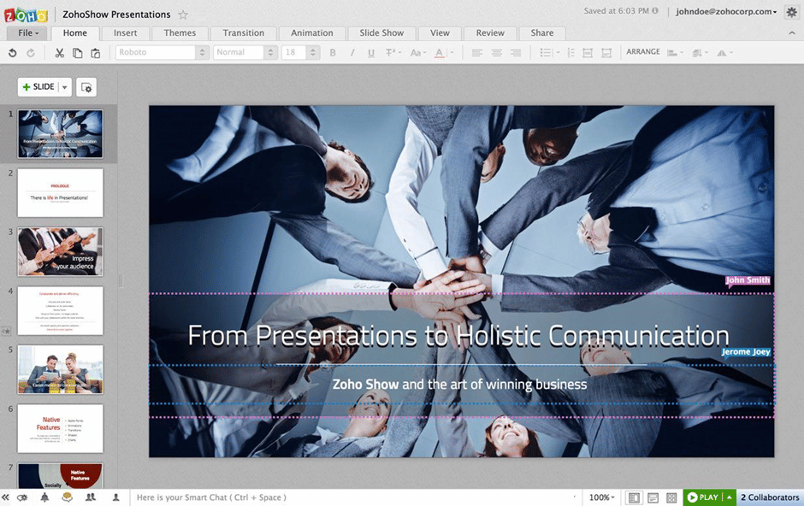Open the Animation tab
Screen dimensions: 804x506
pyautogui.click(x=311, y=33)
